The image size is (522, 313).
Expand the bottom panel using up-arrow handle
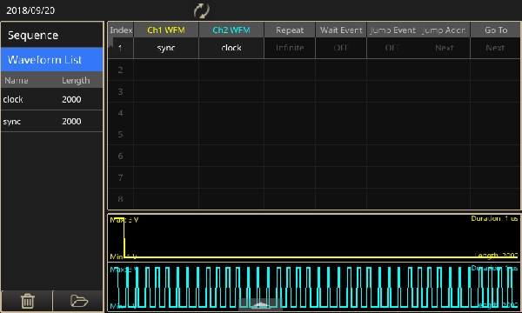(x=260, y=304)
